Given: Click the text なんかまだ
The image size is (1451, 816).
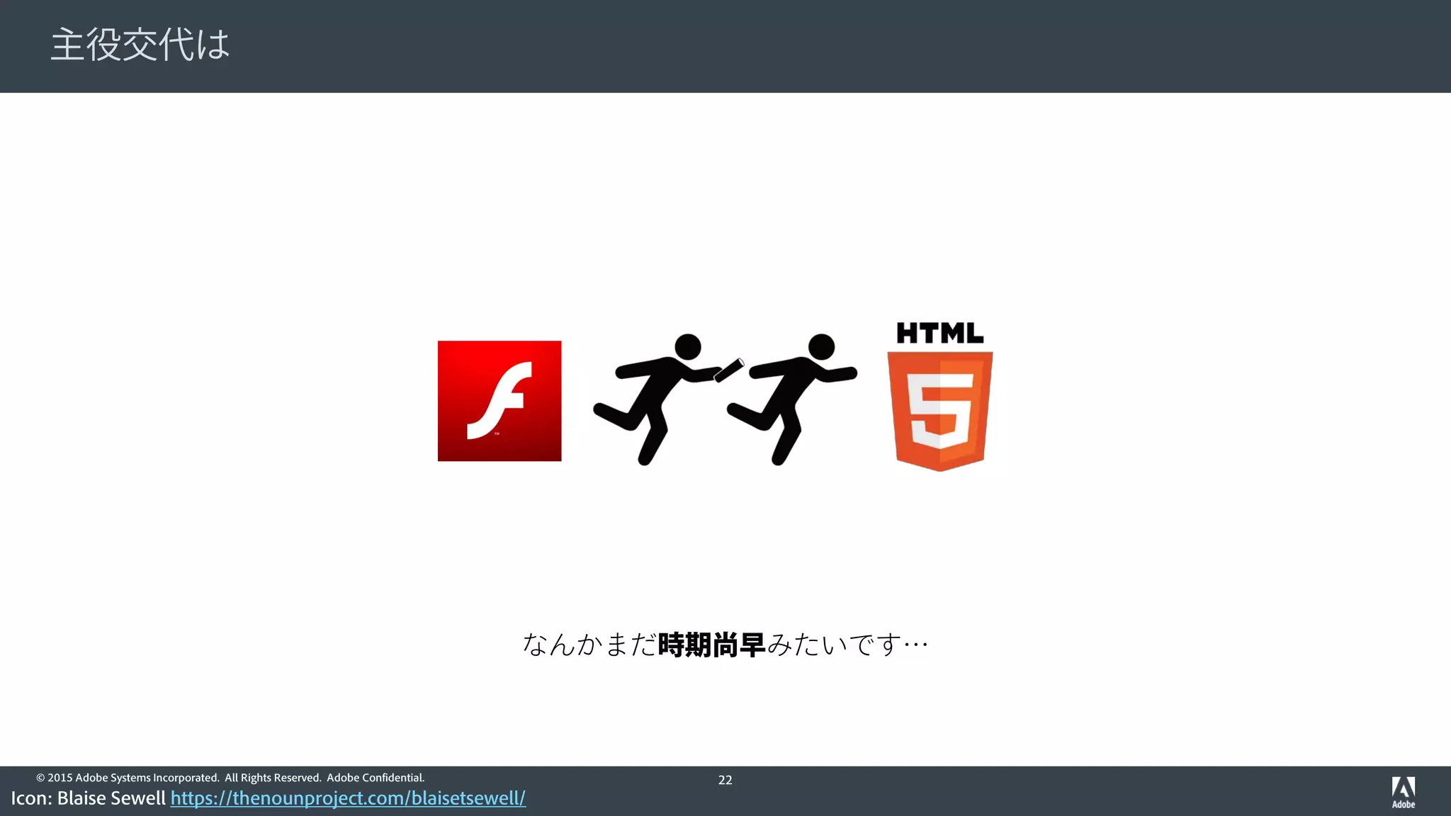Looking at the screenshot, I should (x=589, y=645).
